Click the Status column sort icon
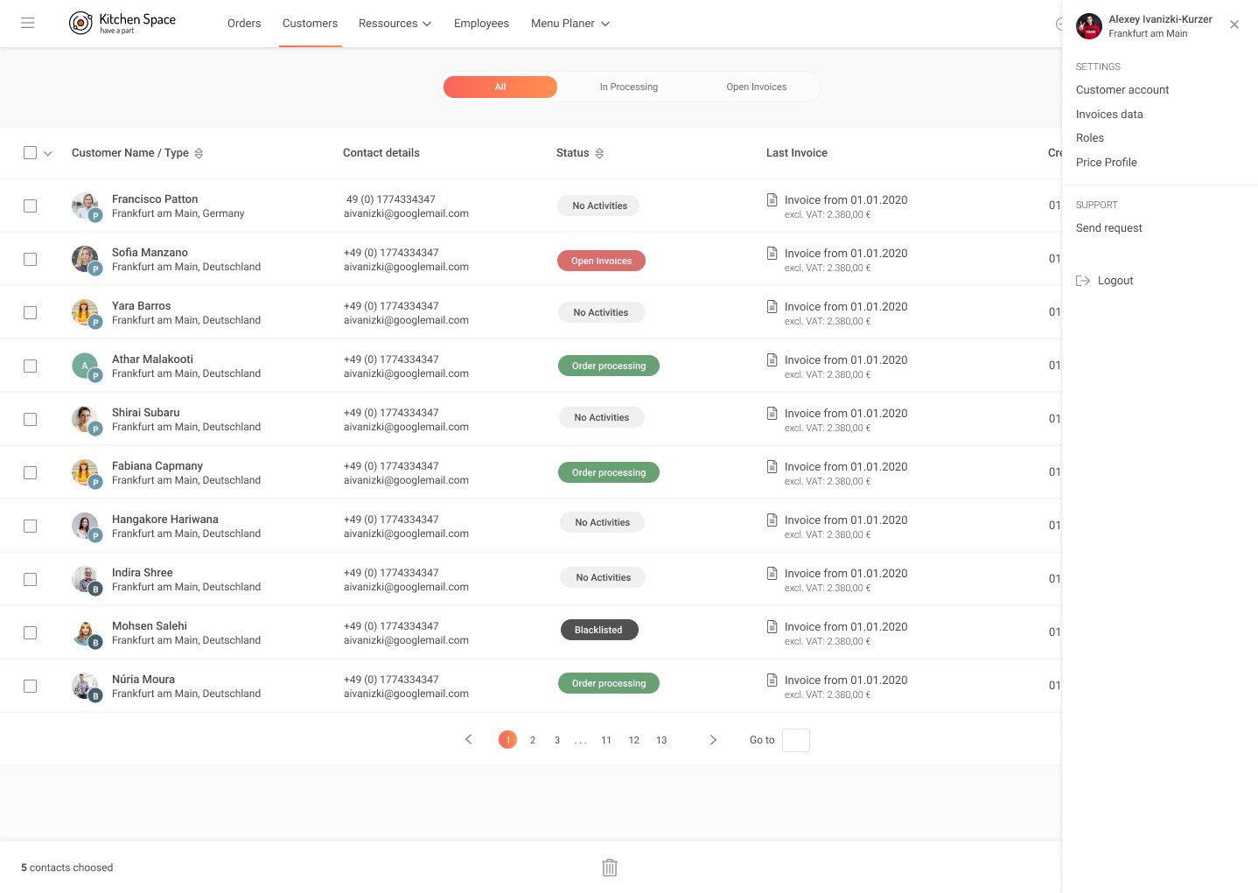This screenshot has height=893, width=1258. click(x=599, y=154)
